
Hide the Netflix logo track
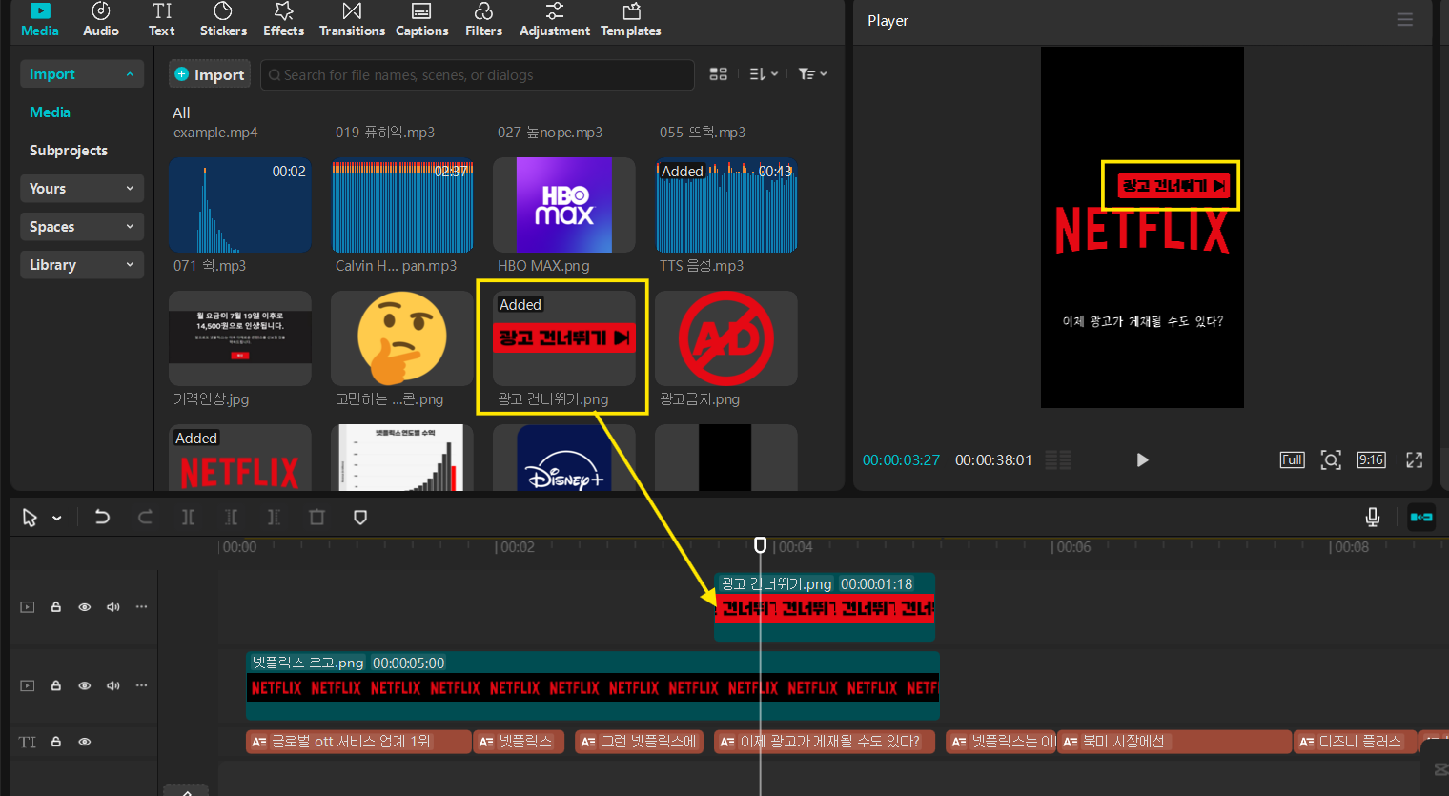click(x=85, y=685)
